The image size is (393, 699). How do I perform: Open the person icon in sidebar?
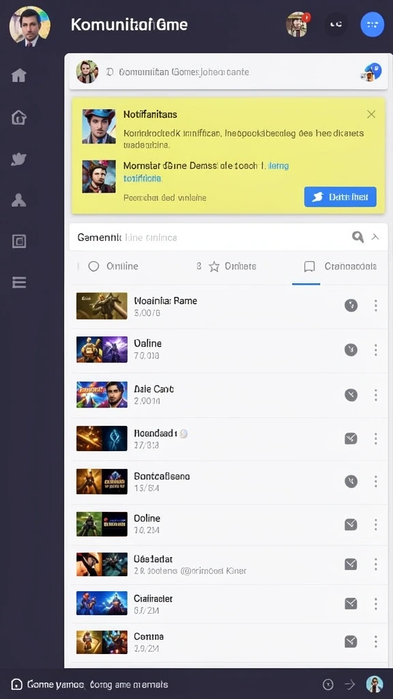click(18, 200)
